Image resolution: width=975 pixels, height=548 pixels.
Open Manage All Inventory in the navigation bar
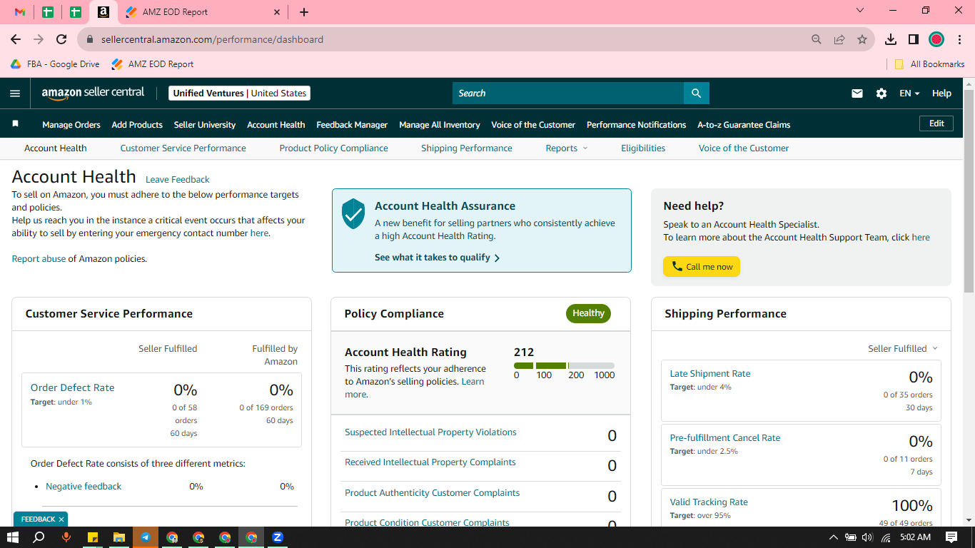click(440, 125)
